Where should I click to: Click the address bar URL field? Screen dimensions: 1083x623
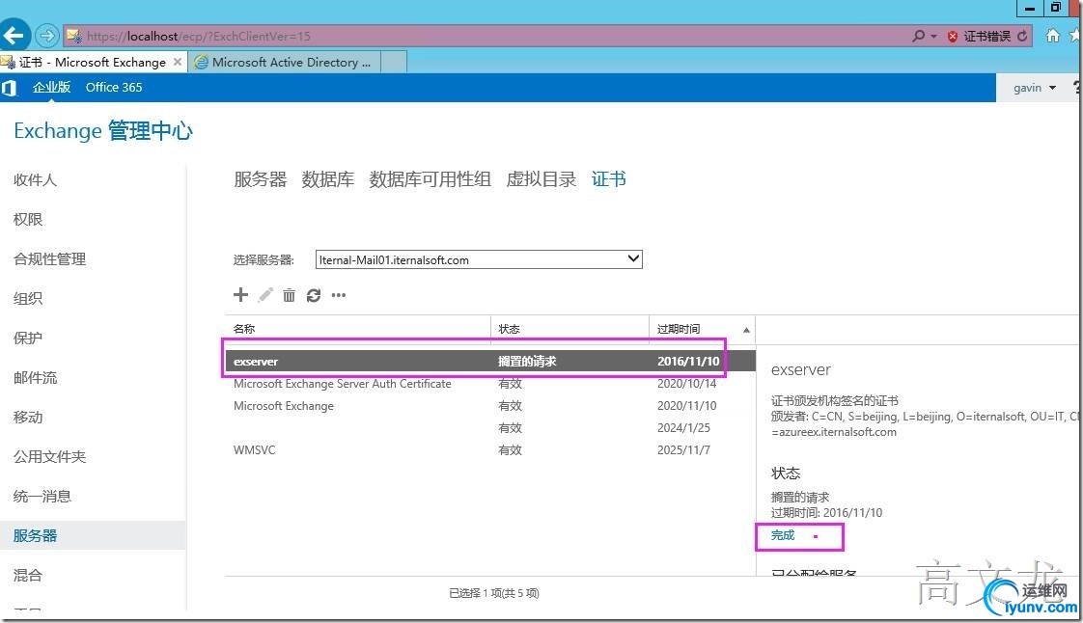484,36
